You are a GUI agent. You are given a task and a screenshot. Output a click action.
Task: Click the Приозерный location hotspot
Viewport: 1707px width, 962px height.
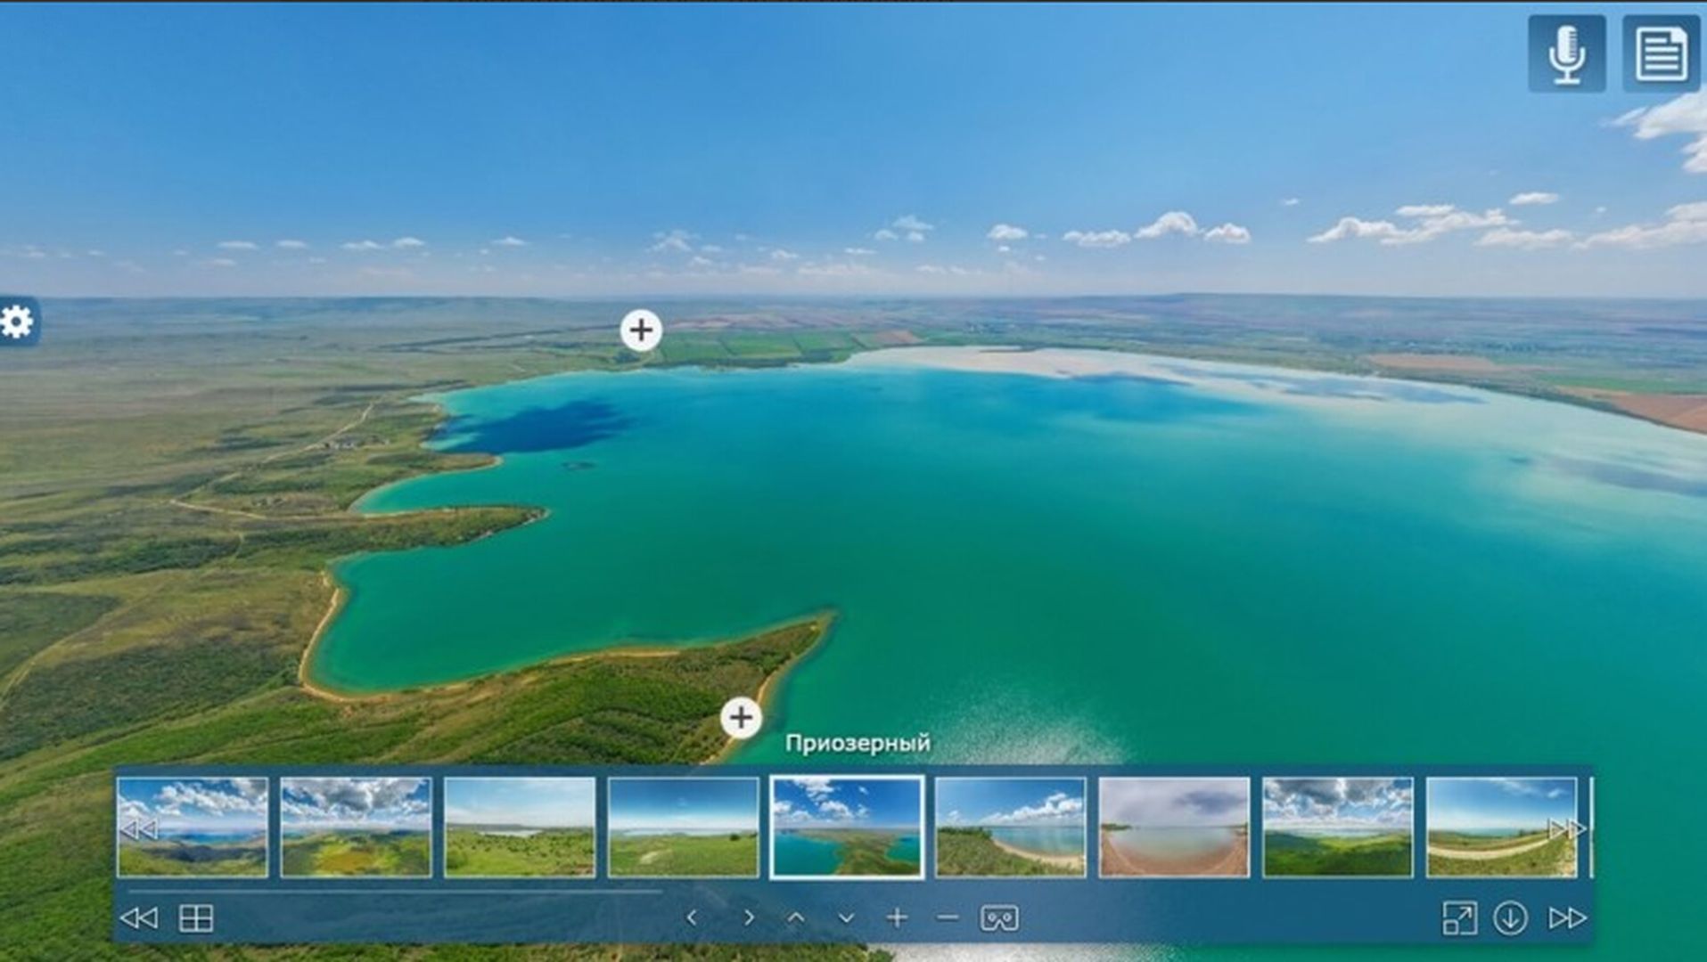click(x=741, y=718)
